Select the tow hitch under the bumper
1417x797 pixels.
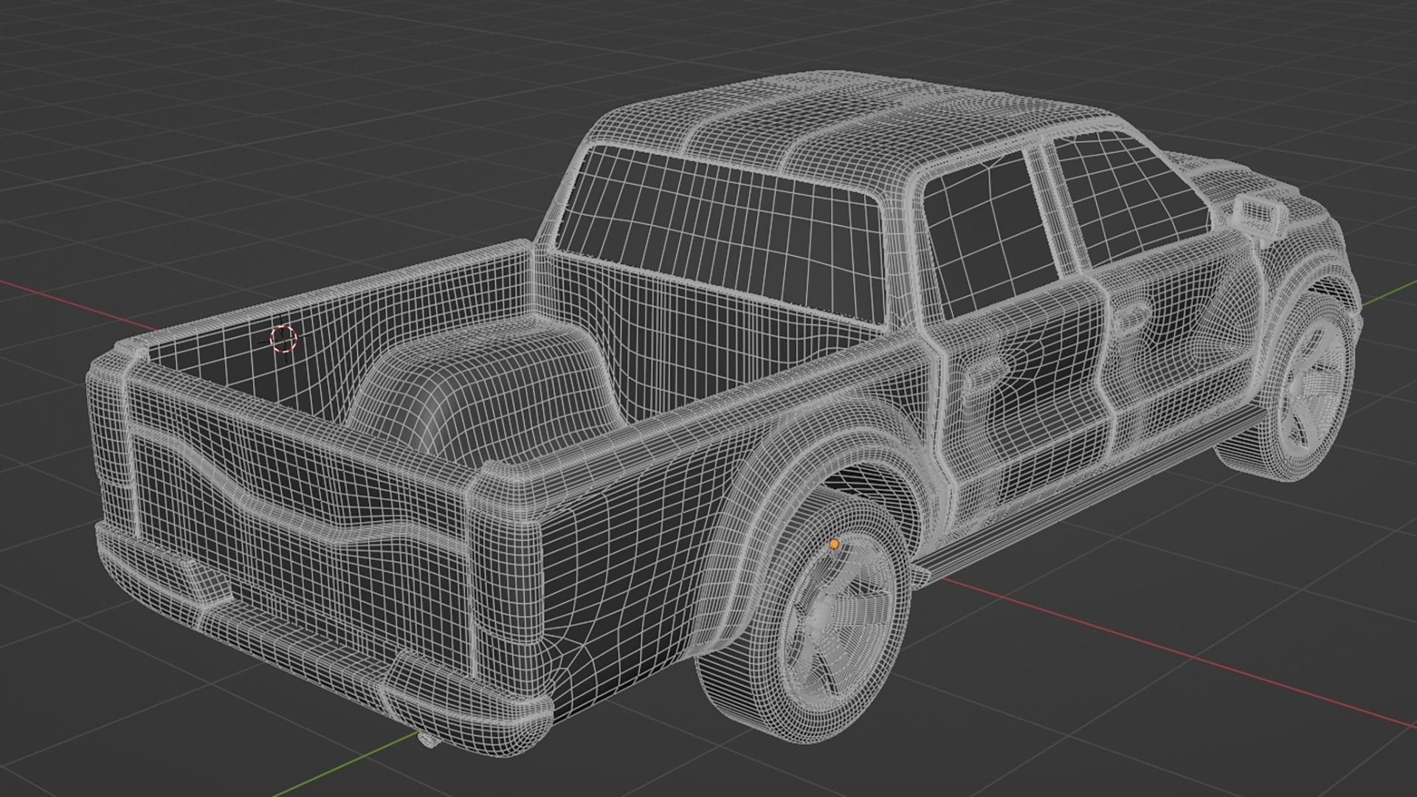click(x=428, y=739)
